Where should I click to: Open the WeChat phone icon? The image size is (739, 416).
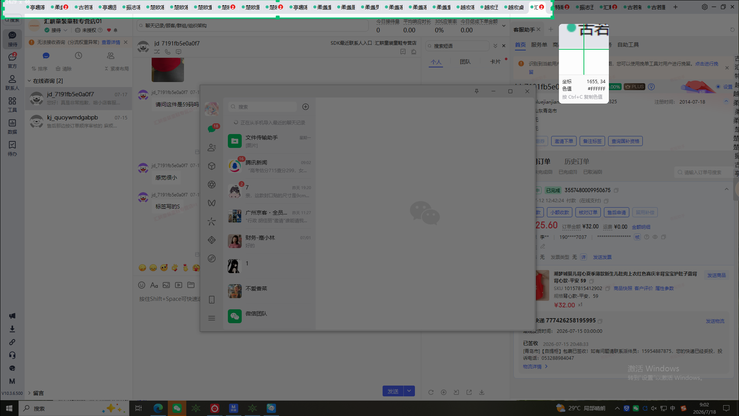coord(212,300)
